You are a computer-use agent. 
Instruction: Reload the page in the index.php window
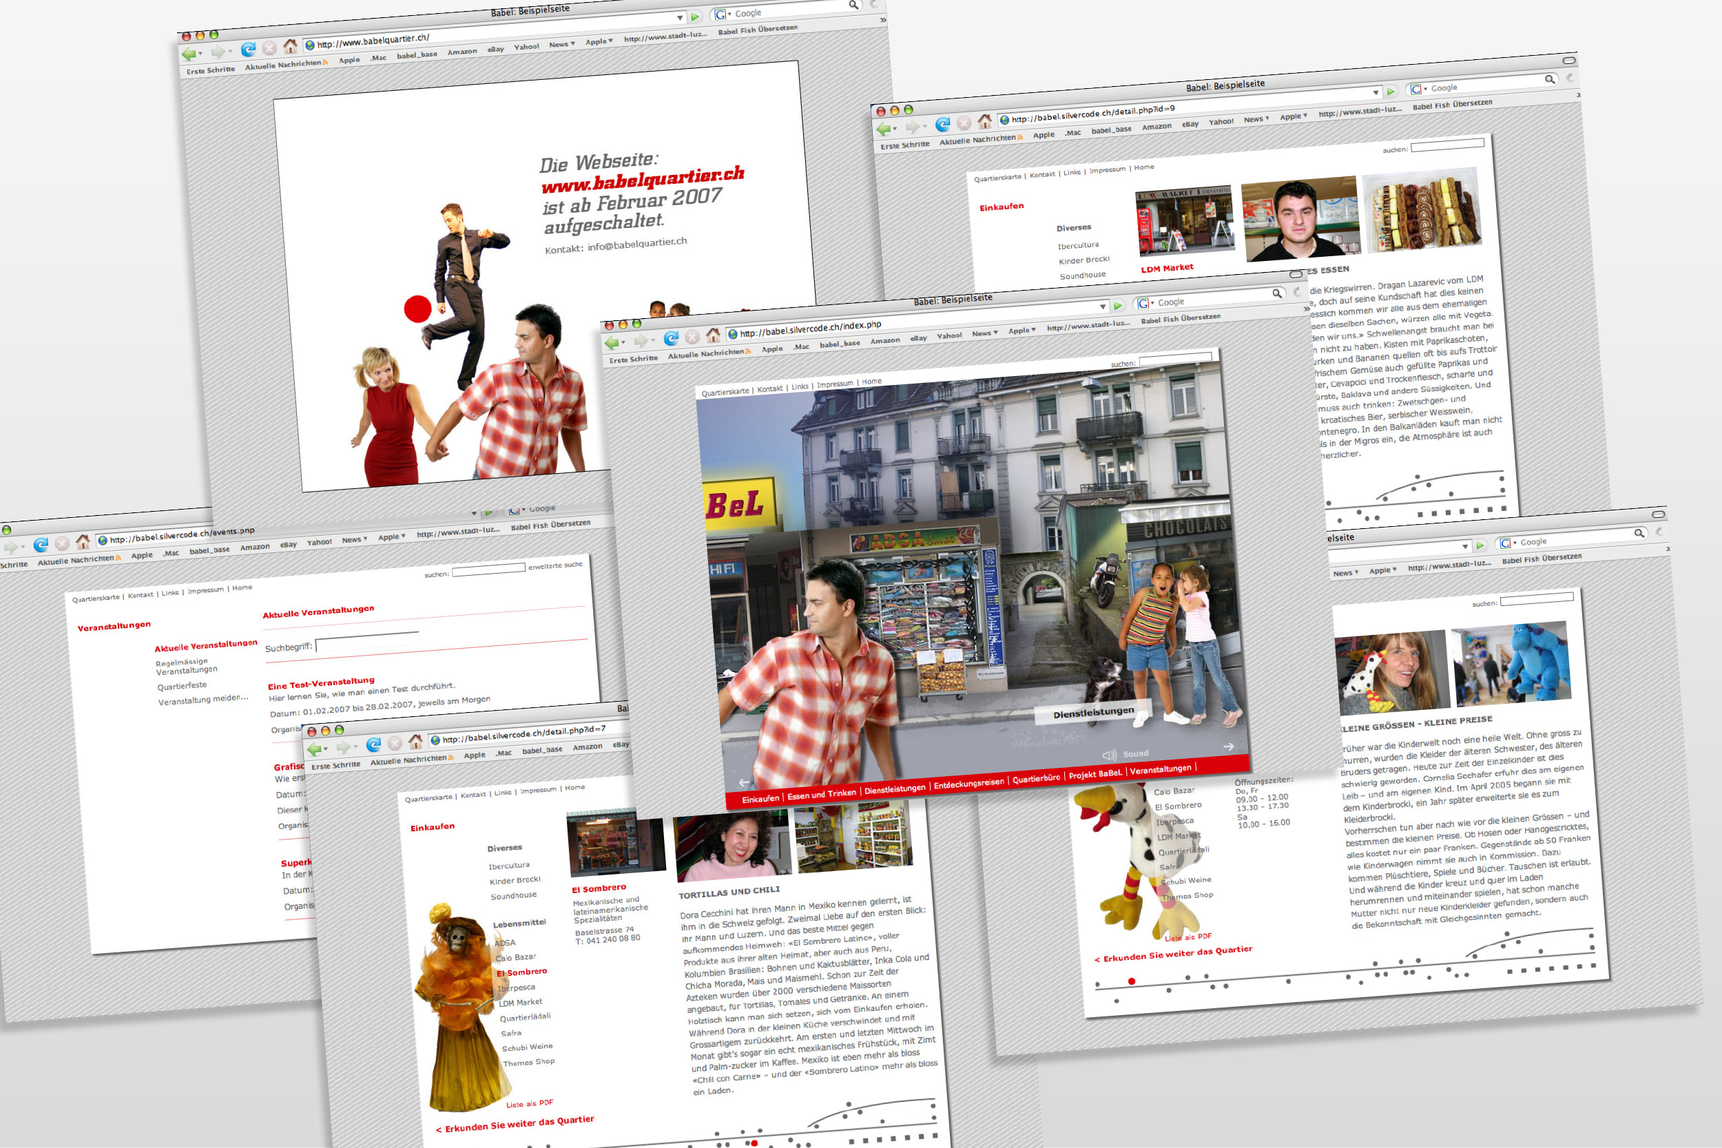tap(672, 338)
